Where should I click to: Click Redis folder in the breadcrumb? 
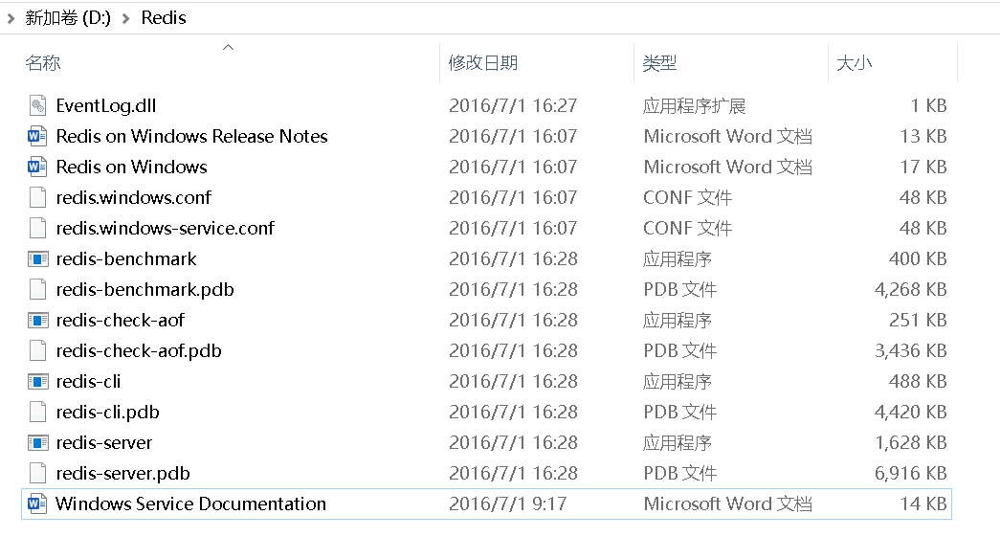(164, 18)
